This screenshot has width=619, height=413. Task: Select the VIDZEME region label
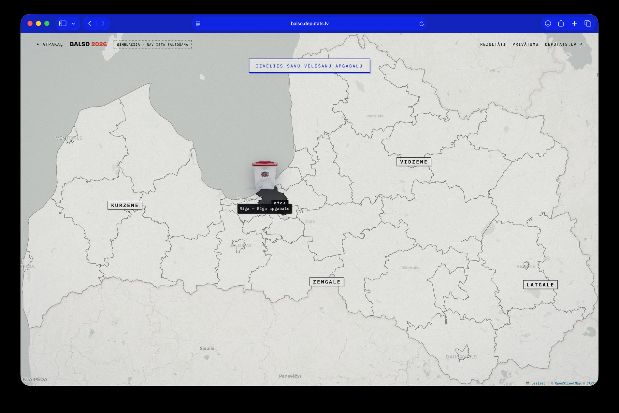[x=414, y=162]
